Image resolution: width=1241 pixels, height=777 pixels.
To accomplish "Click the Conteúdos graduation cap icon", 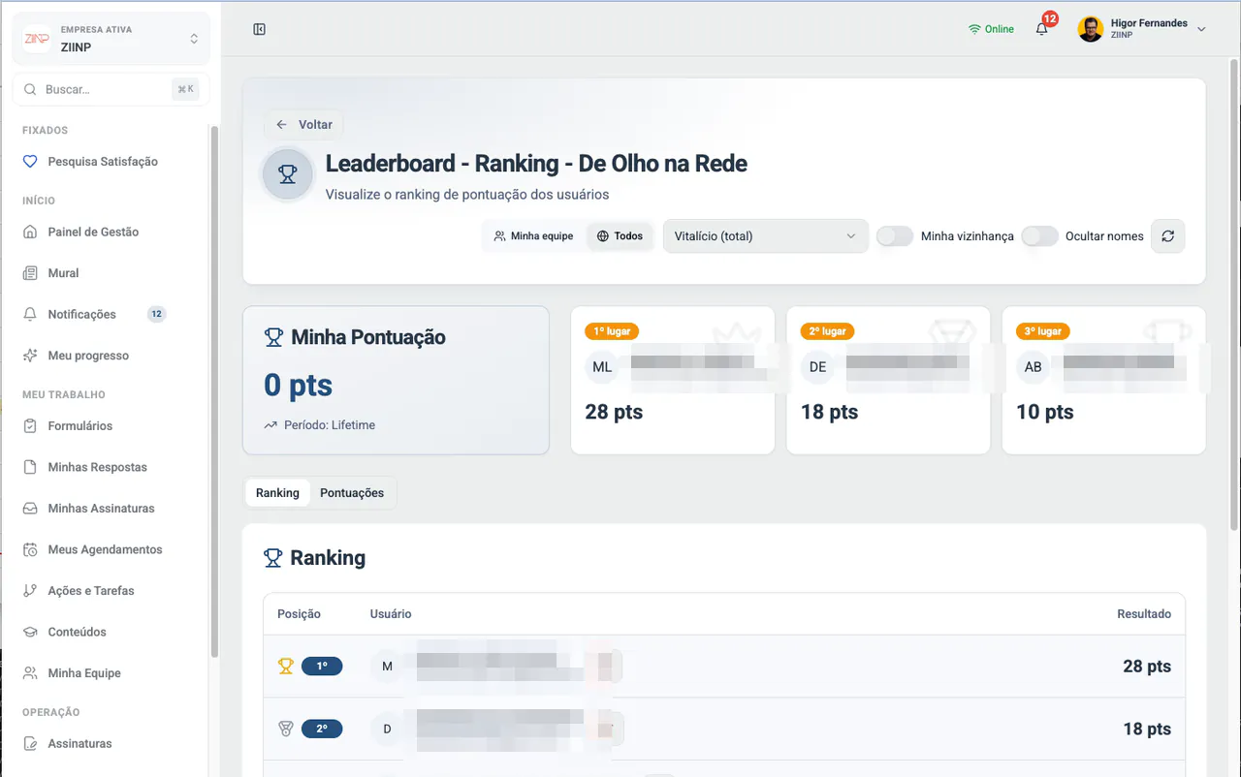I will point(30,632).
